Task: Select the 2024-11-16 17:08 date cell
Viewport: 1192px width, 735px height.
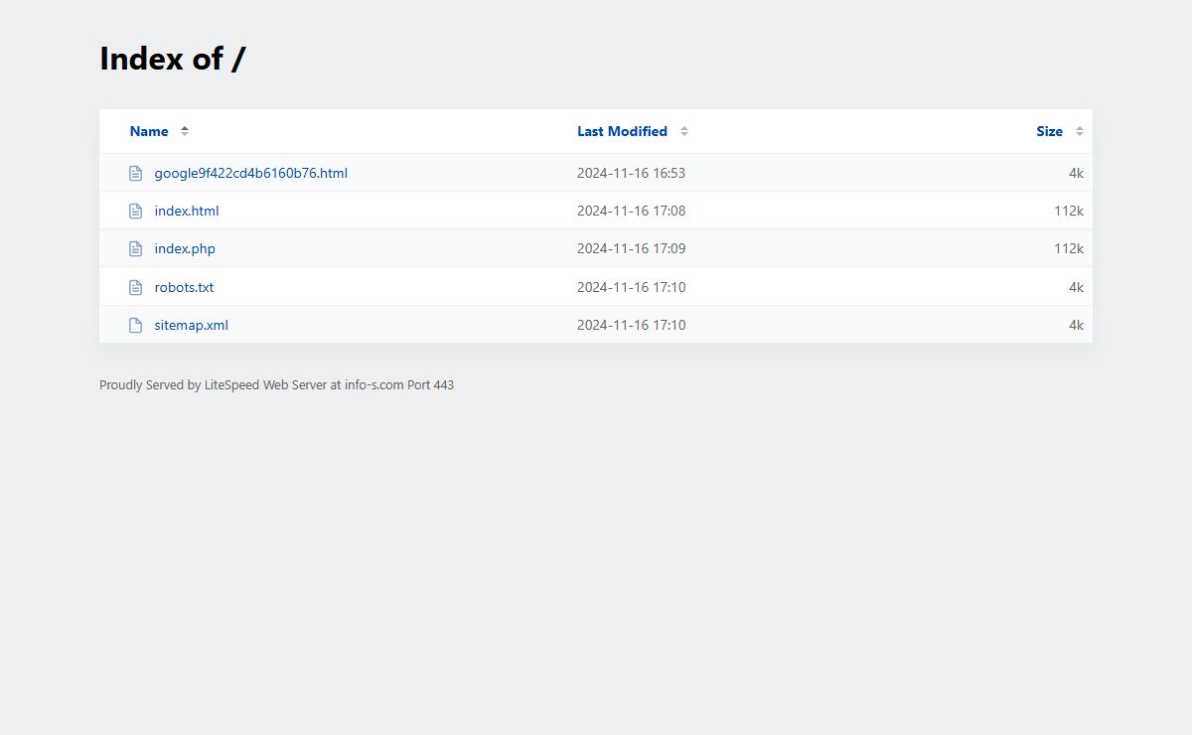Action: coord(631,211)
